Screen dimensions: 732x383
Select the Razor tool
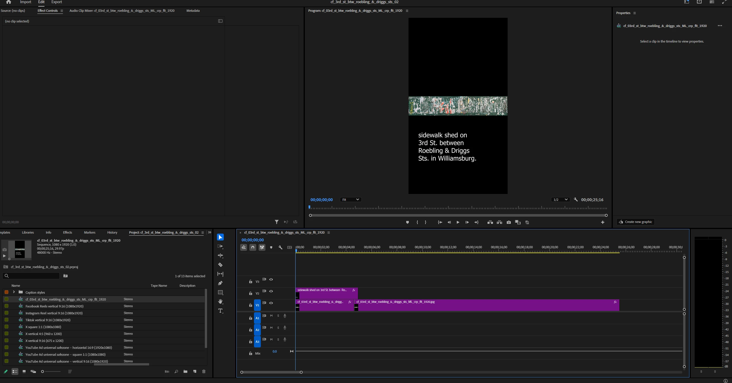point(220,265)
